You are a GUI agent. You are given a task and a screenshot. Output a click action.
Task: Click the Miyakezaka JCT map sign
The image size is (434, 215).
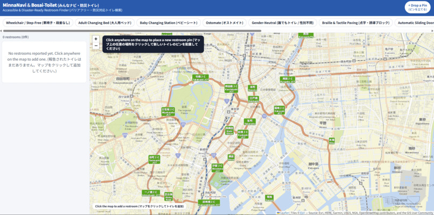pyautogui.click(x=169, y=111)
